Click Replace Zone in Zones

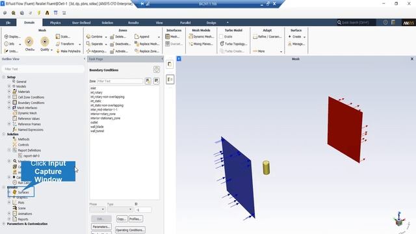coord(147,51)
